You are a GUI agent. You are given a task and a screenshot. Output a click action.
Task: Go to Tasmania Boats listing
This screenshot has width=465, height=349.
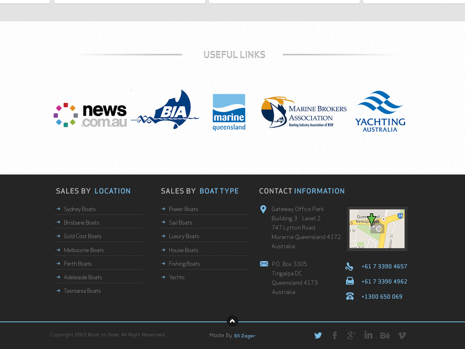coord(82,291)
